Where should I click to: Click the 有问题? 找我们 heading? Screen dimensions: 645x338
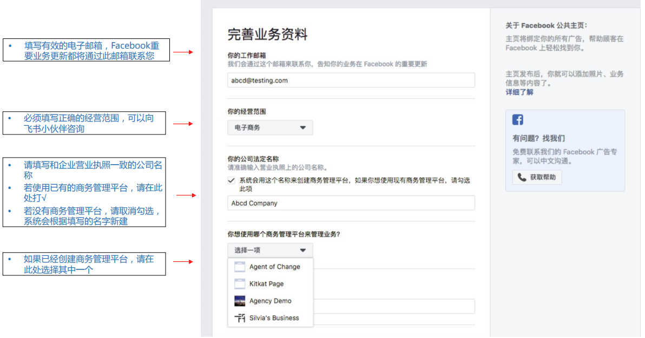pyautogui.click(x=538, y=138)
